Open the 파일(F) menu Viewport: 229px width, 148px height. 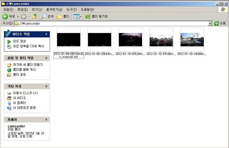[x=8, y=9]
